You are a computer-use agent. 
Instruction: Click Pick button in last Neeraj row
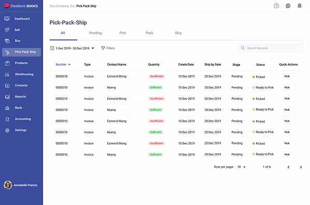[287, 154]
